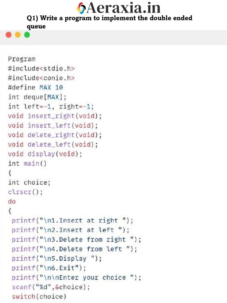This screenshot has height=303, width=227.
Task: Click the #include<conio.h> line
Action: coord(41,78)
